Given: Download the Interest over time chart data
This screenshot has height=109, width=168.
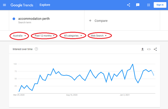Looking at the screenshot, I should click(143, 49).
